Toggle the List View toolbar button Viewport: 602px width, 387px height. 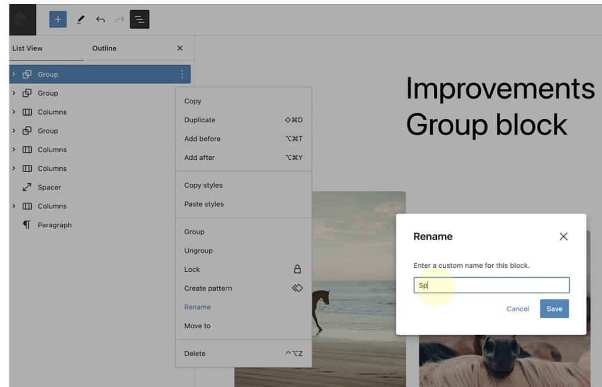pos(139,19)
